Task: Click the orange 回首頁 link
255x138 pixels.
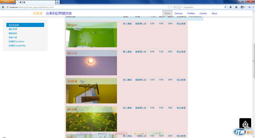Action: click(38, 13)
